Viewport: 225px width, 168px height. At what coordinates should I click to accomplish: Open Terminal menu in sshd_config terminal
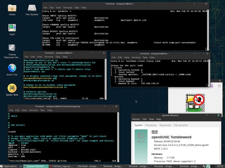[49, 57]
